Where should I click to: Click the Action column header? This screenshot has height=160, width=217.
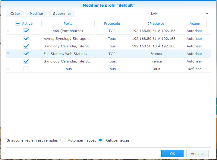195,24
